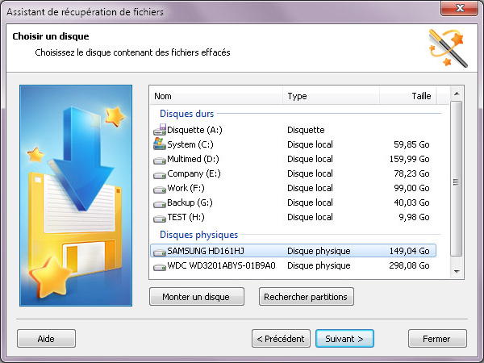Close the window with the title bar X

459,8
